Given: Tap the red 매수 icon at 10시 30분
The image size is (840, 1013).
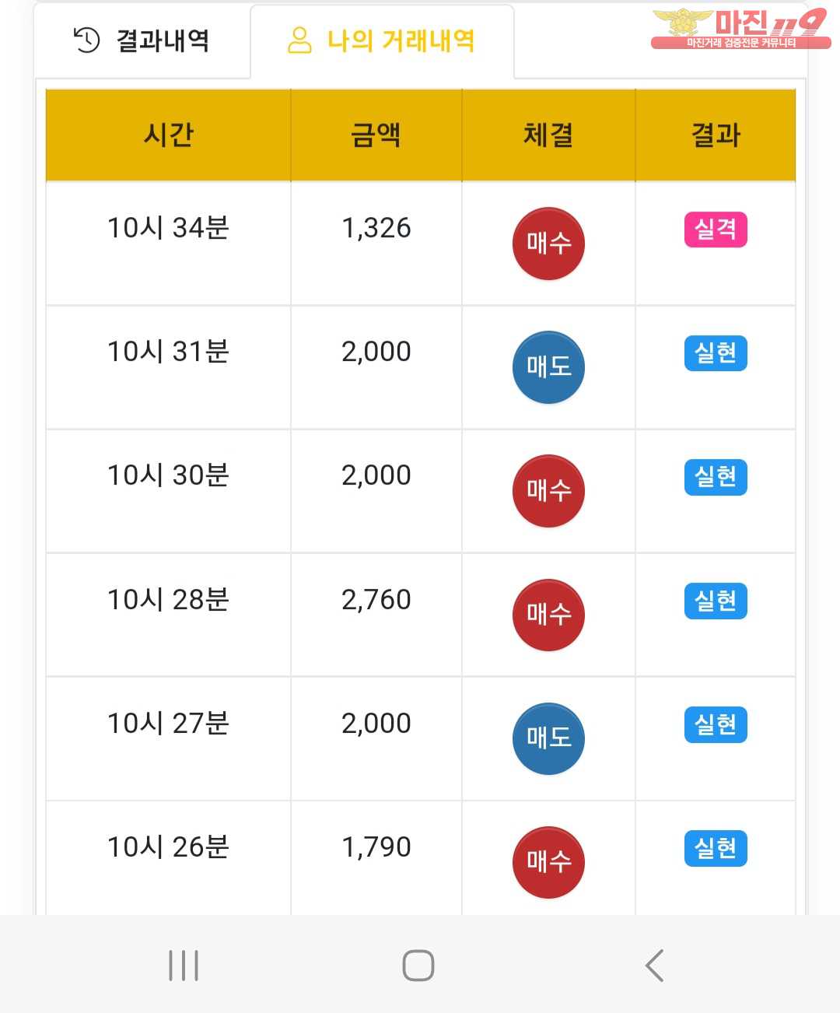Looking at the screenshot, I should (548, 491).
